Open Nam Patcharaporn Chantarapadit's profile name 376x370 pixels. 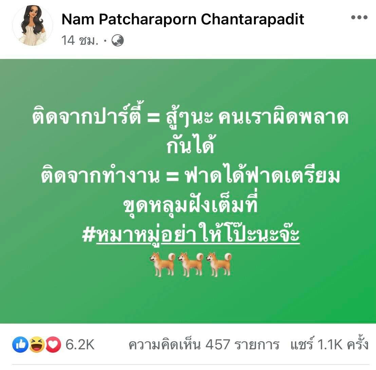pos(183,19)
